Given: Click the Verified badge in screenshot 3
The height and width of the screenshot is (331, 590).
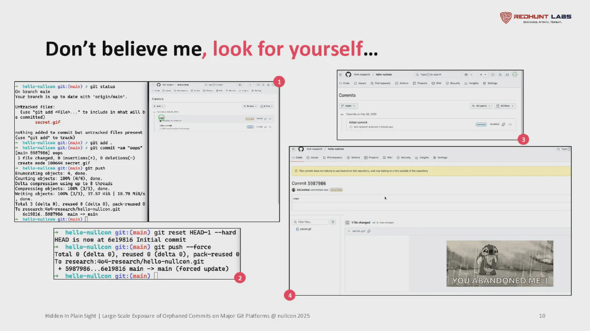Looking at the screenshot, I should (x=481, y=124).
